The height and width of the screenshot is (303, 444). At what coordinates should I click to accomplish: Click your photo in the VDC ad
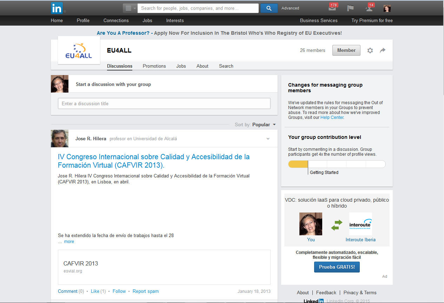coord(311,224)
